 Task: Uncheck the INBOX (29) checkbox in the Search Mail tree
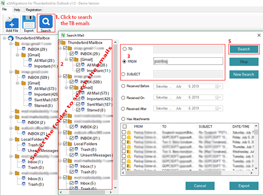72,54
